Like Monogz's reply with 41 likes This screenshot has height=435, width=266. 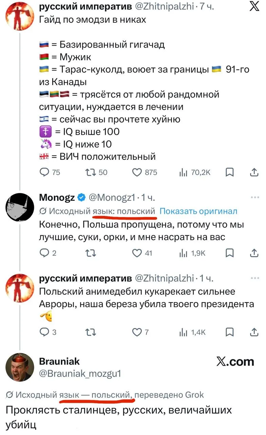tap(142, 253)
